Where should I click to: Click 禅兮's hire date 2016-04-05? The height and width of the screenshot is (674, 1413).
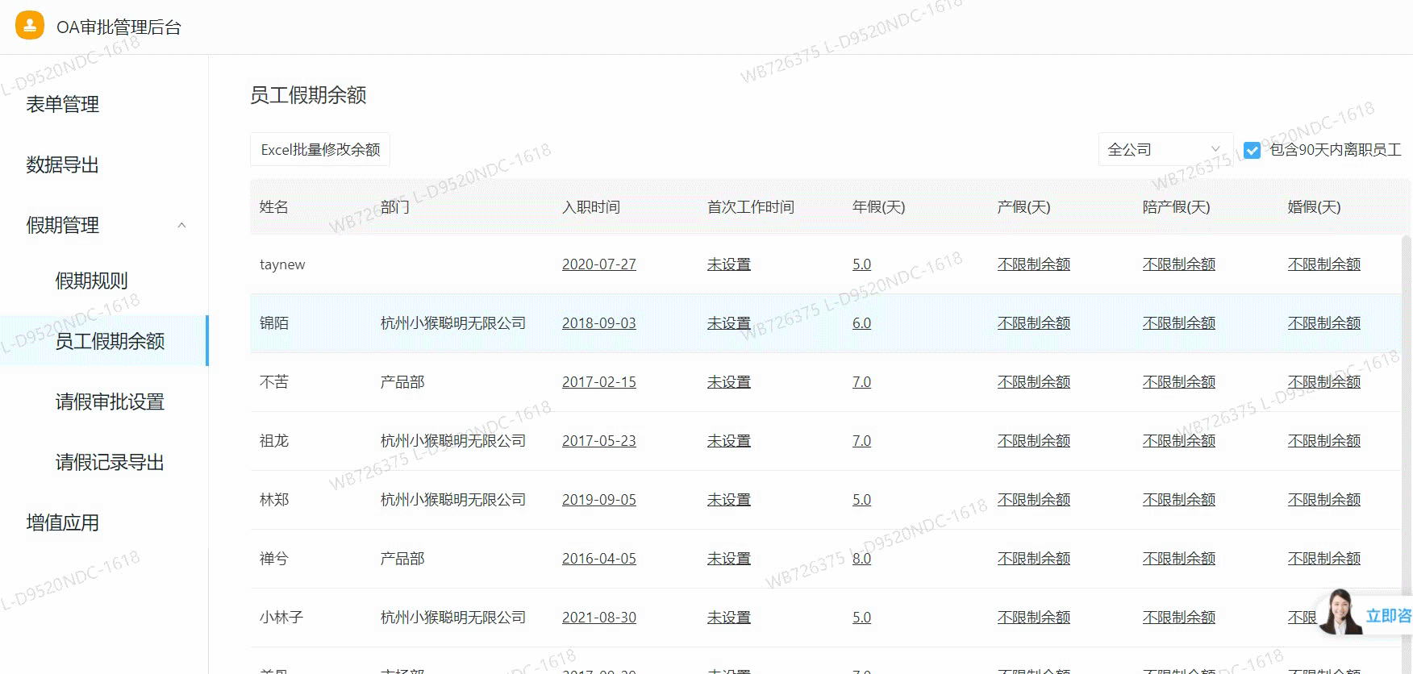point(599,559)
